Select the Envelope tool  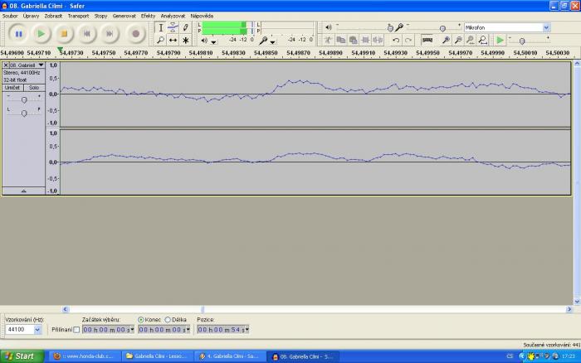[x=173, y=27]
